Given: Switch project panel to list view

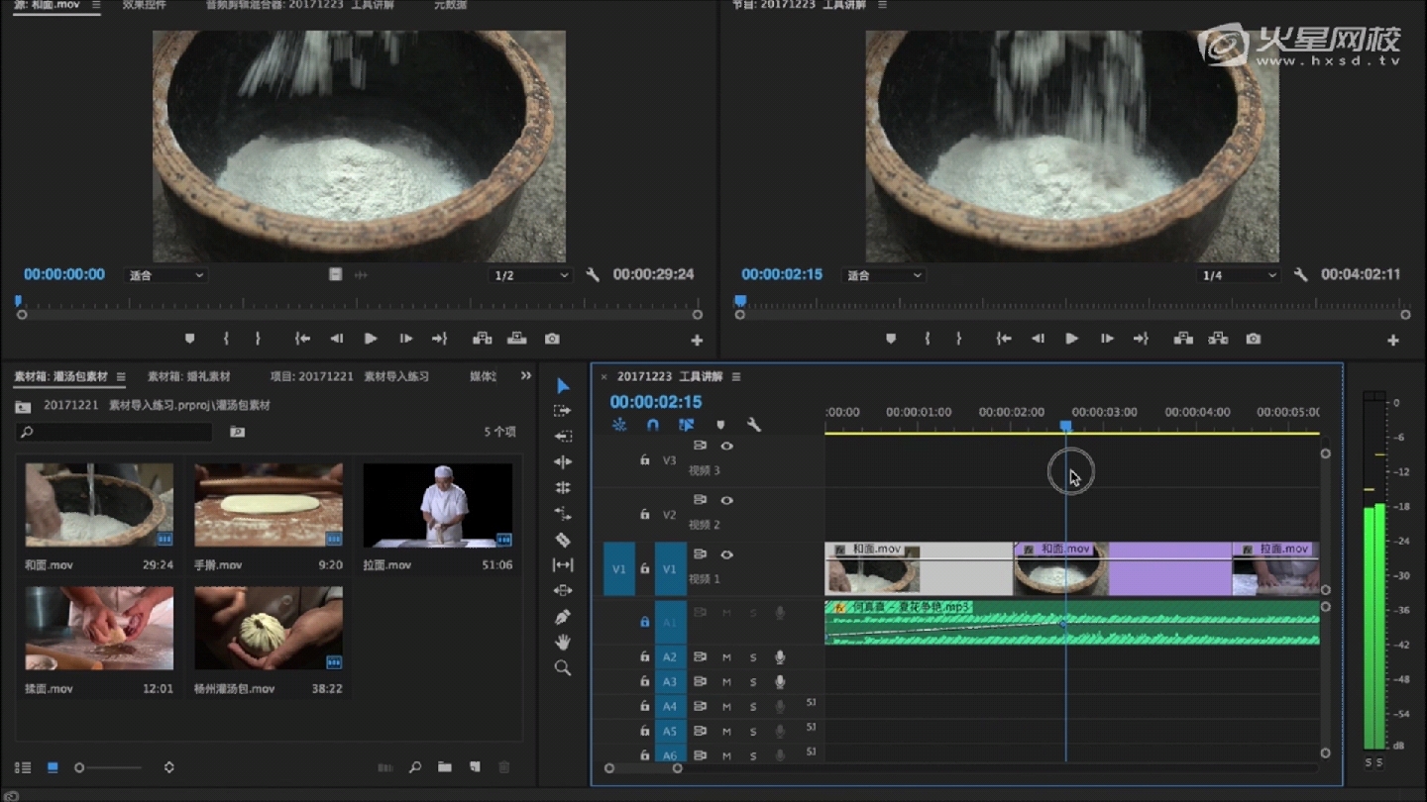Looking at the screenshot, I should pyautogui.click(x=23, y=767).
